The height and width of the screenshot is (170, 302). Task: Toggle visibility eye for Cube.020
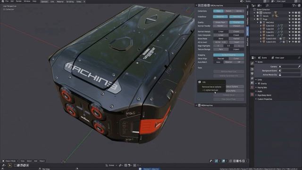point(293,29)
